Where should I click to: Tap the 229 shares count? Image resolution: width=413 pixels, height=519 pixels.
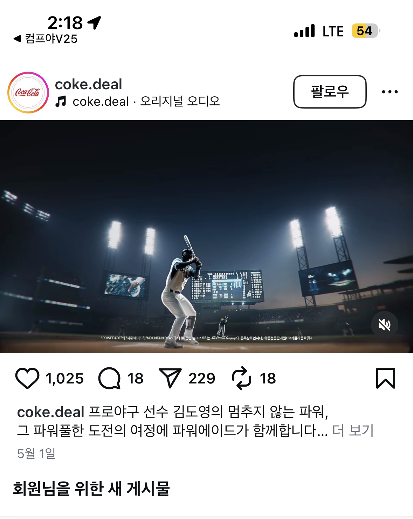click(x=202, y=378)
